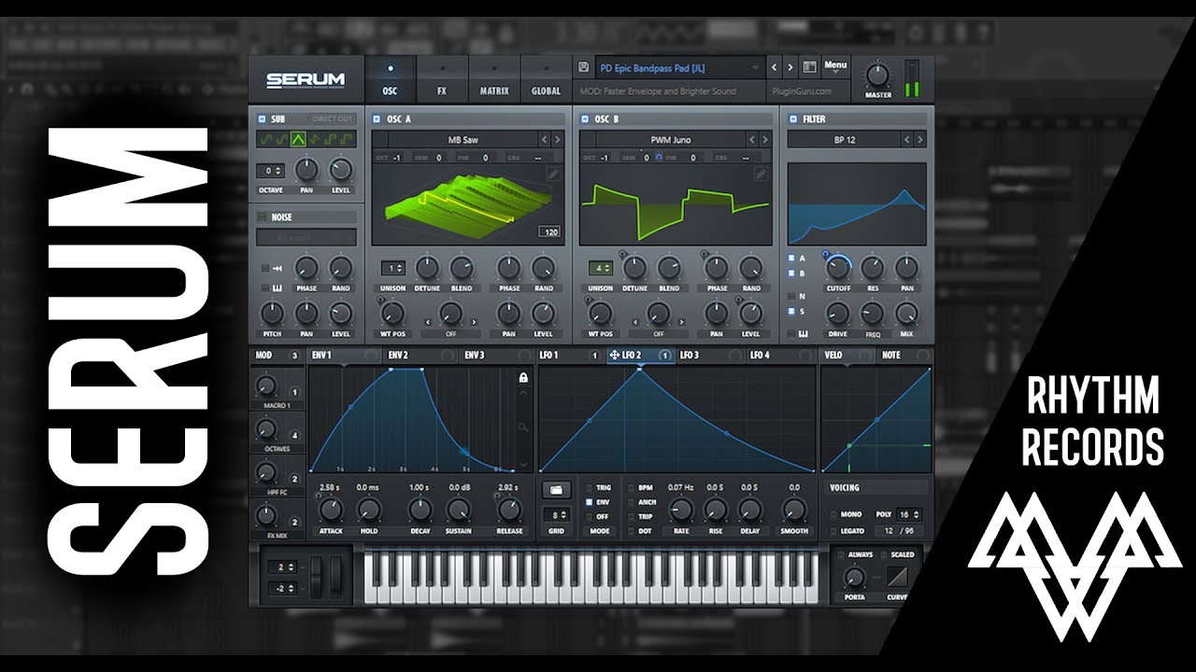Viewport: 1196px width, 672px height.
Task: Open OSC B wavetable editor pencil icon
Action: [762, 174]
